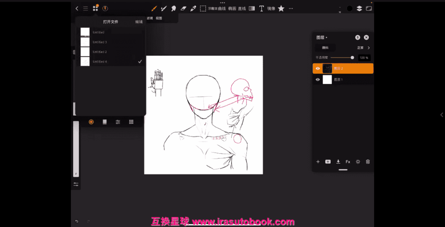445x227 pixels.
Task: Pick the eyedropper tool
Action: point(193,8)
